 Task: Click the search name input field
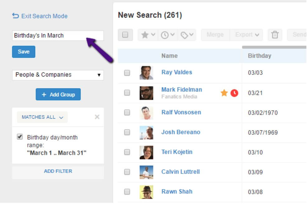tap(58, 35)
